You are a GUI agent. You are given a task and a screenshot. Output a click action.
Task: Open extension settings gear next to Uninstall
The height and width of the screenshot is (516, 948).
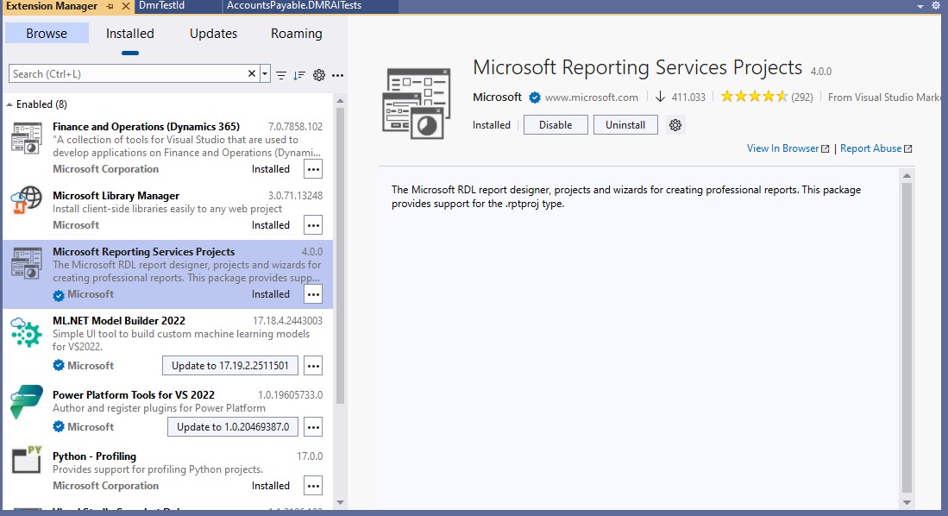[675, 124]
